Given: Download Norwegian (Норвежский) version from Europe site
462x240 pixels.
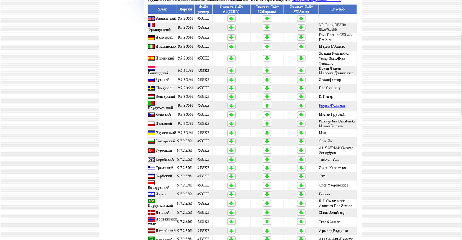Looking at the screenshot, I should pyautogui.click(x=267, y=222).
